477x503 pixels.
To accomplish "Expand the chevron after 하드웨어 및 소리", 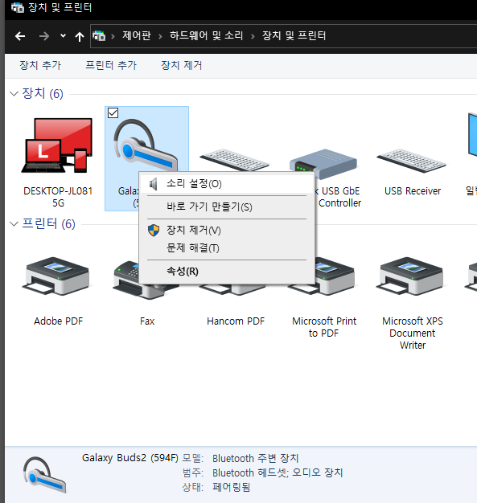I will pyautogui.click(x=253, y=36).
